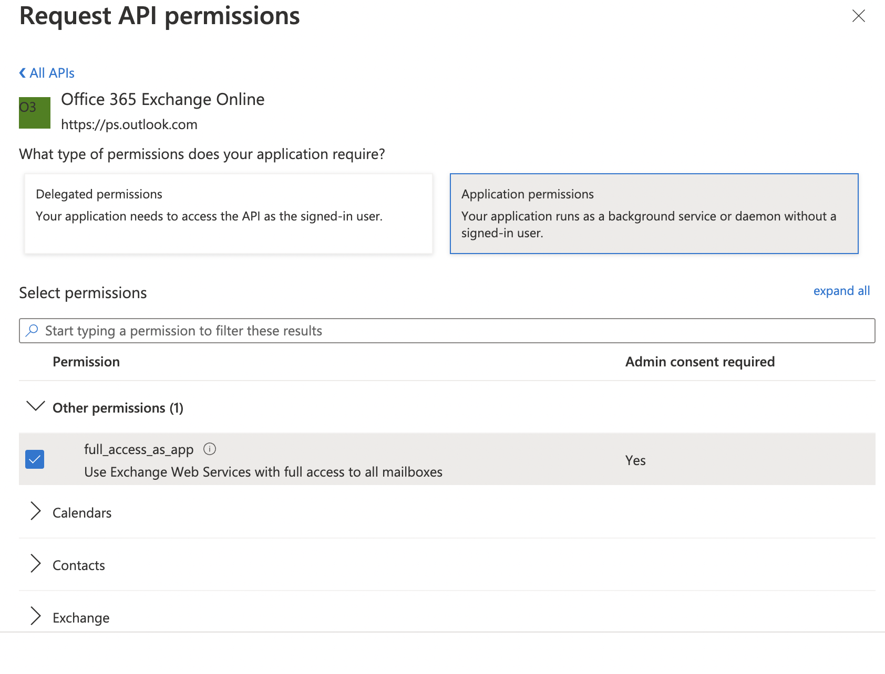Click the Admin consent required column header
885x674 pixels.
(700, 362)
